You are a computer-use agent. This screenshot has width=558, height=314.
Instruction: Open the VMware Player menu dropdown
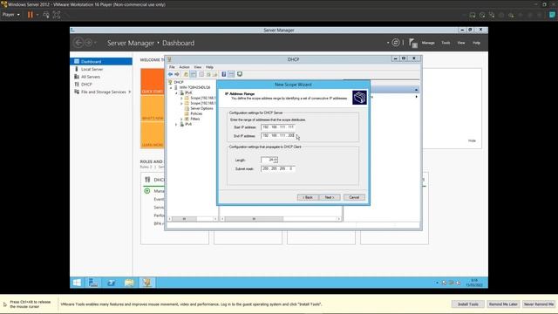pyautogui.click(x=11, y=15)
